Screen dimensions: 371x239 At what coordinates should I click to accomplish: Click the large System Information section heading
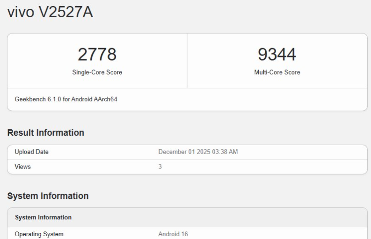(48, 196)
